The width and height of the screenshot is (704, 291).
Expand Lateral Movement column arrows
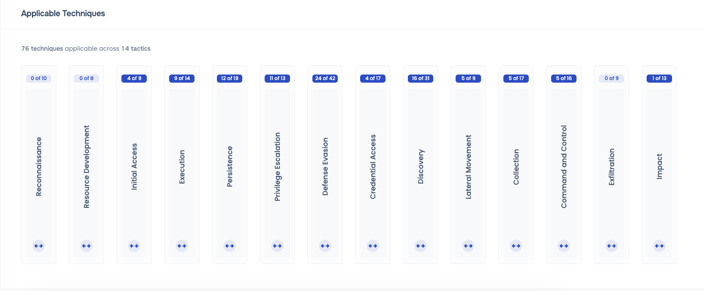[x=468, y=246]
